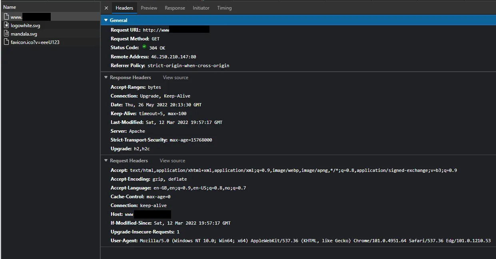Click the Accept-Language header value
The width and height of the screenshot is (496, 259).
tap(199, 188)
